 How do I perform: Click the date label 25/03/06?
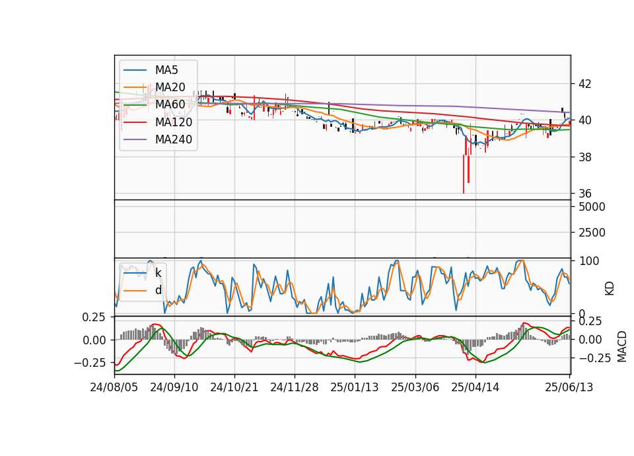coord(415,387)
